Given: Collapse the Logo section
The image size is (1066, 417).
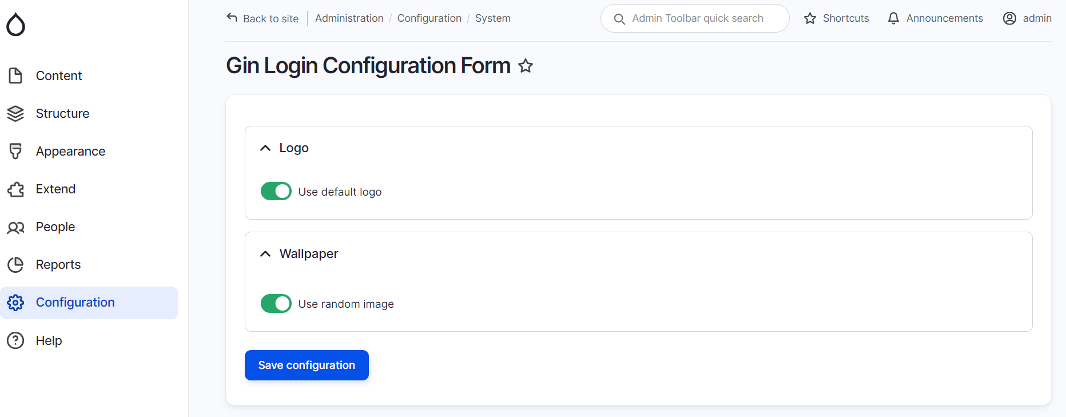Looking at the screenshot, I should point(265,148).
